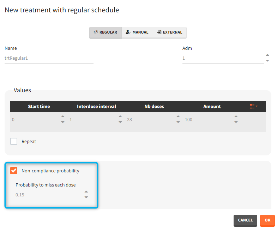Decrease Amount value with down arrow
The image size is (277, 231).
236,122
